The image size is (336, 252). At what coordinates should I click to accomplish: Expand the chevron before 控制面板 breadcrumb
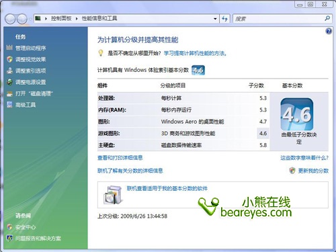46,19
